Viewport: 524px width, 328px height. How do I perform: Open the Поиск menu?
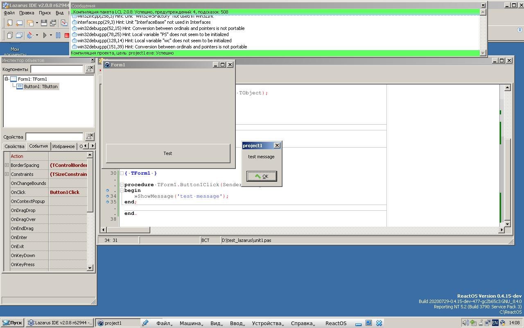(x=45, y=13)
